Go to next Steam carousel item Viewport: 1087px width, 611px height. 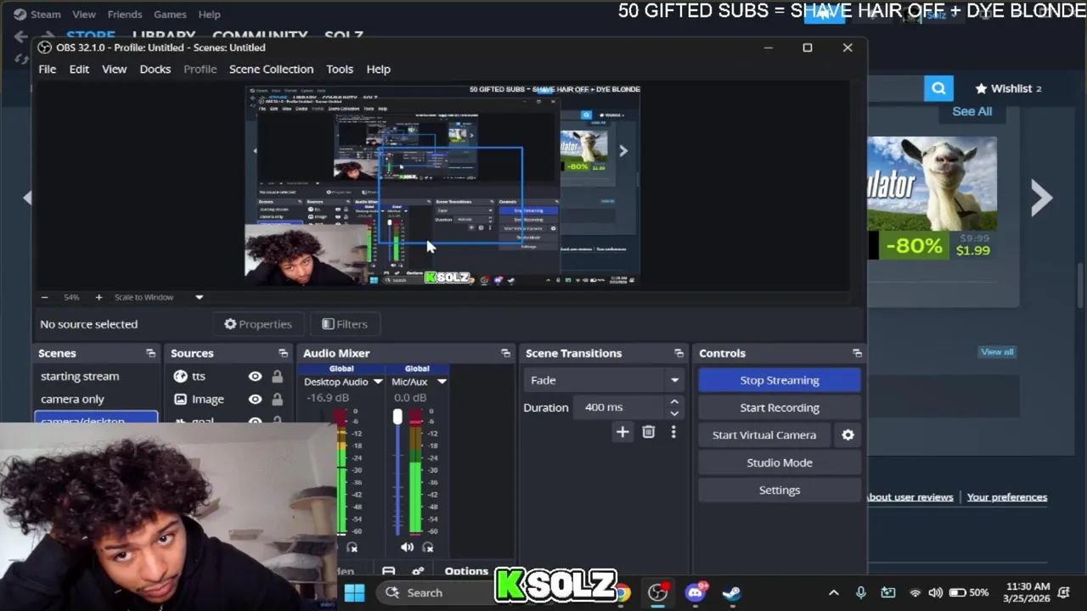click(x=1041, y=198)
